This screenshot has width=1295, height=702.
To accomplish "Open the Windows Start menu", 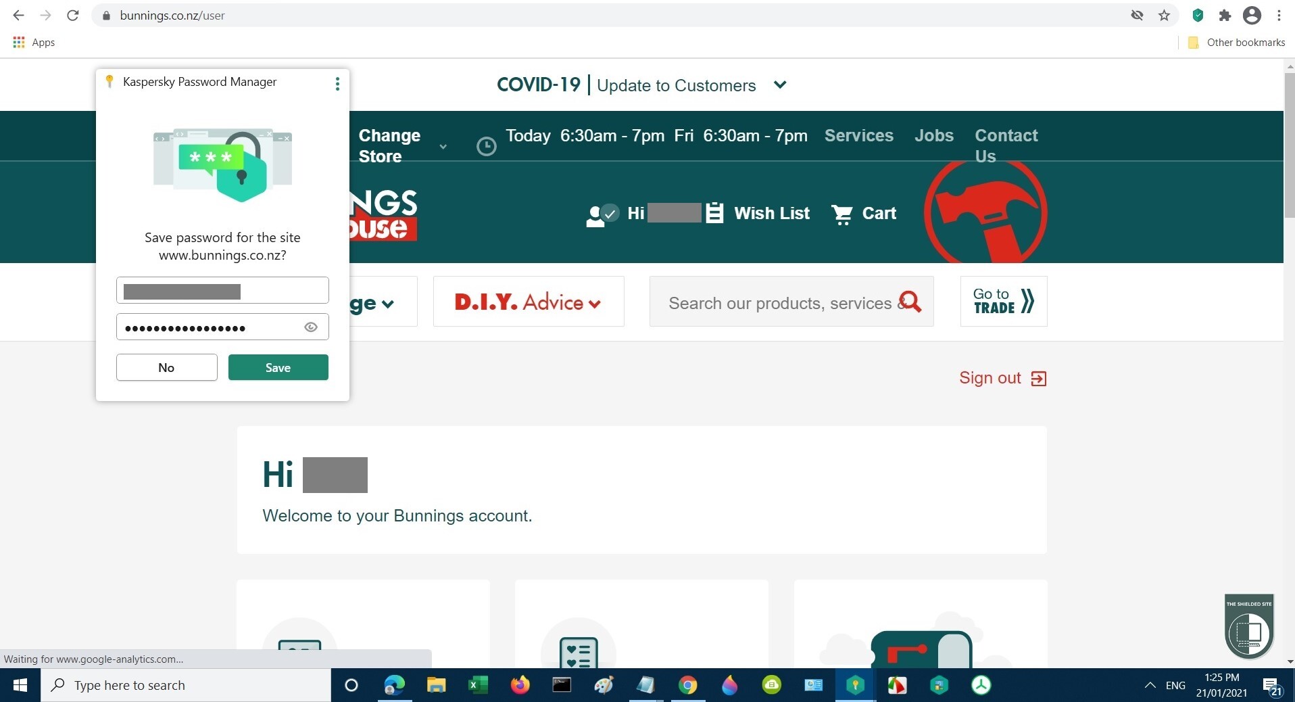I will point(20,685).
